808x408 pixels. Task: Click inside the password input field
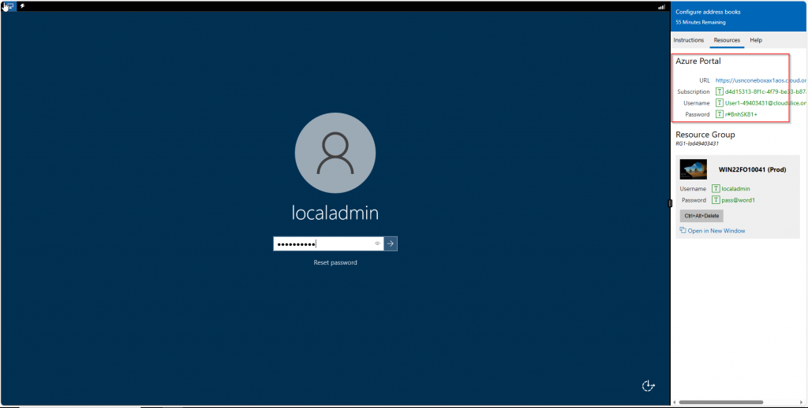coord(324,244)
